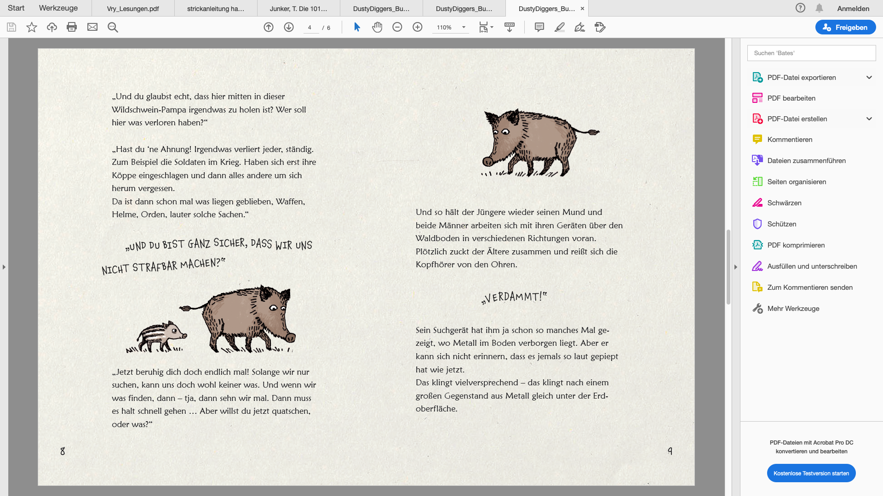Click the Suchen 'Bates' search field
883x496 pixels.
(811, 53)
